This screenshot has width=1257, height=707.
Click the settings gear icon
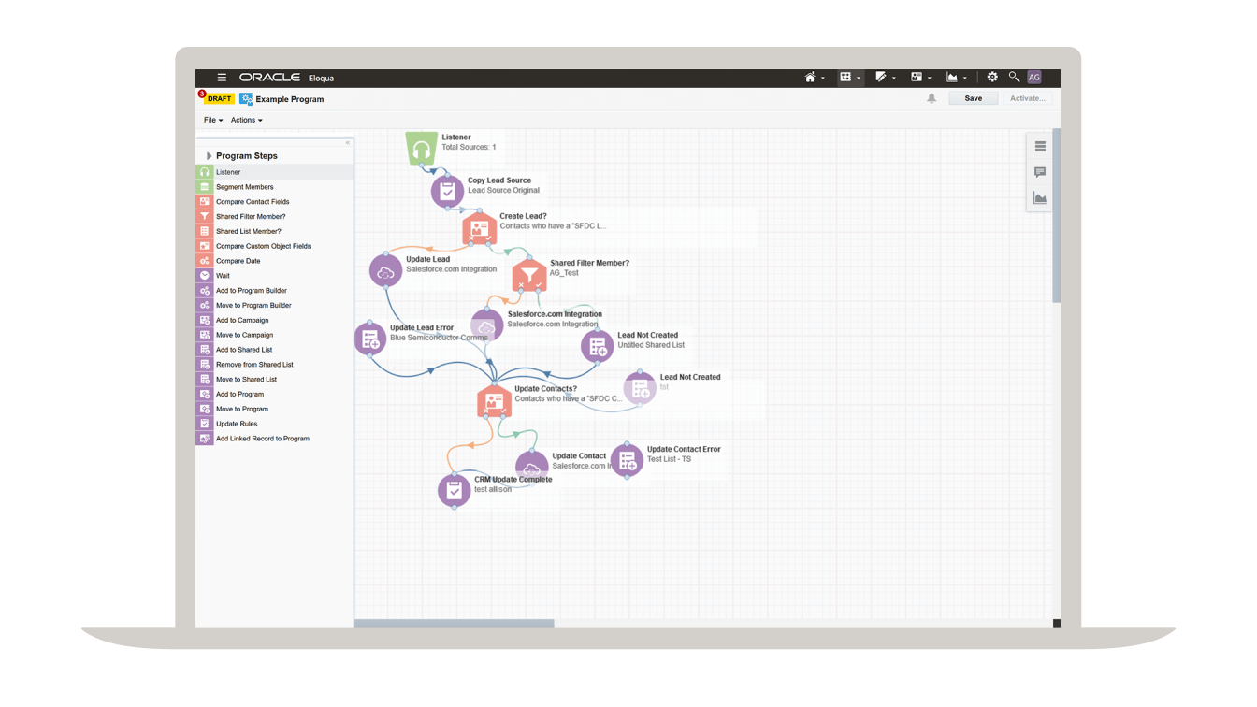coord(992,77)
